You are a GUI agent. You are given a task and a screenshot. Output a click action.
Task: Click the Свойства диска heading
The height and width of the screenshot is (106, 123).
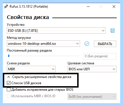pos(28,17)
